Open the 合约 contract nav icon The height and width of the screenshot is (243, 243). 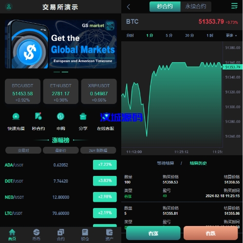coord(61,232)
